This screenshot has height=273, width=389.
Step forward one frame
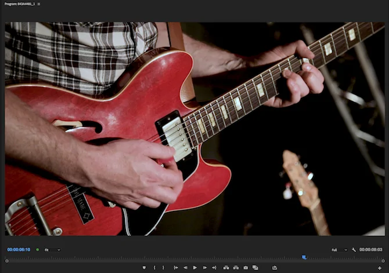204,268
